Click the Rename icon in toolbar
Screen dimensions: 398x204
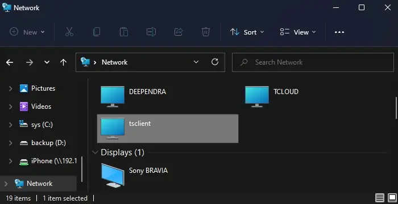click(x=151, y=32)
